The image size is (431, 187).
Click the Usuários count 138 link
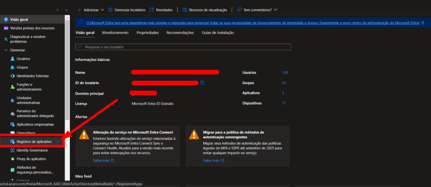(285, 73)
